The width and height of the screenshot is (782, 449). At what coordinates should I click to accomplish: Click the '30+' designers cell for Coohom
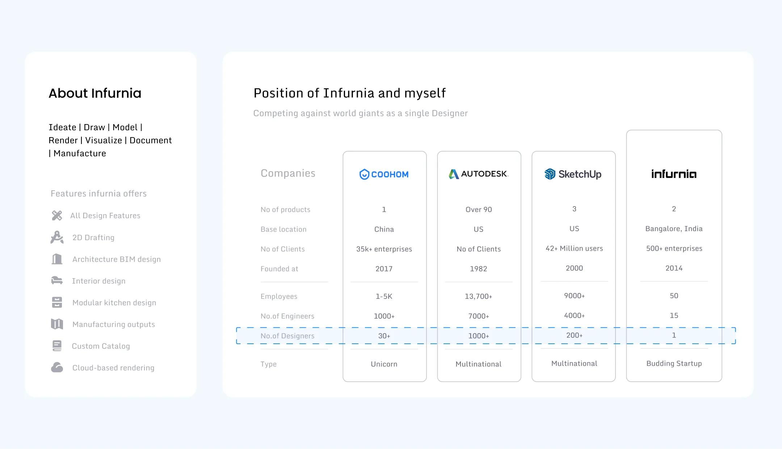pos(384,336)
